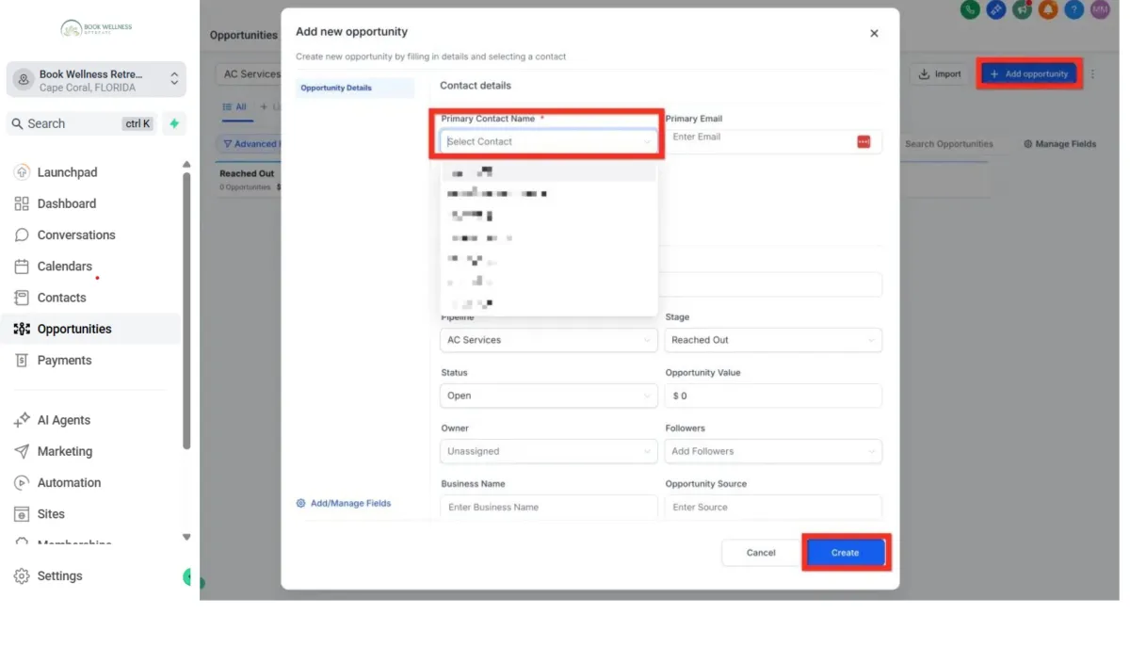Open the Primary Contact Name dropdown
The height and width of the screenshot is (647, 1130).
[548, 141]
